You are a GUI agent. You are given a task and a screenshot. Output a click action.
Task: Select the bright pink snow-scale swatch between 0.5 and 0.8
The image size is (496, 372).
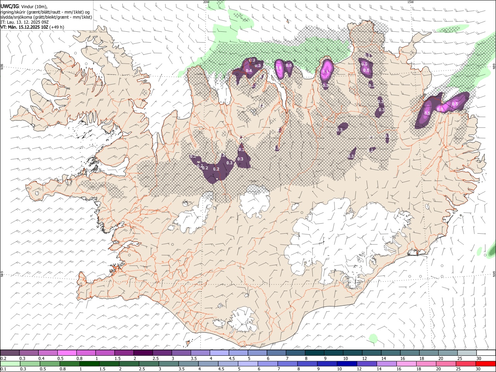point(67,353)
